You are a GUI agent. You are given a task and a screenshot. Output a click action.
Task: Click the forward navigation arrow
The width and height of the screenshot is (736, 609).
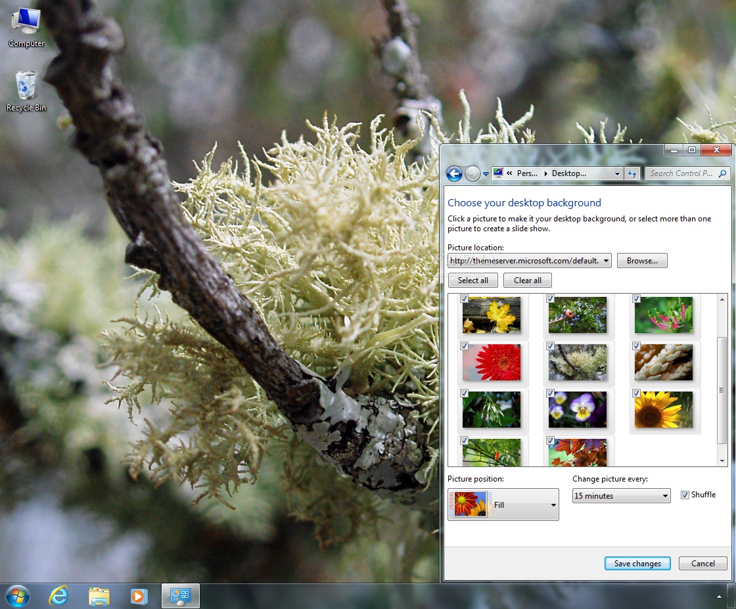pos(472,173)
